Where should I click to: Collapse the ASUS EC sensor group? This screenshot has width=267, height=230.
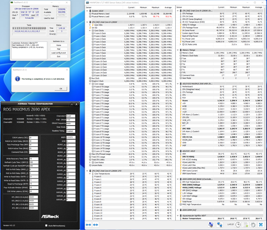[178, 151]
